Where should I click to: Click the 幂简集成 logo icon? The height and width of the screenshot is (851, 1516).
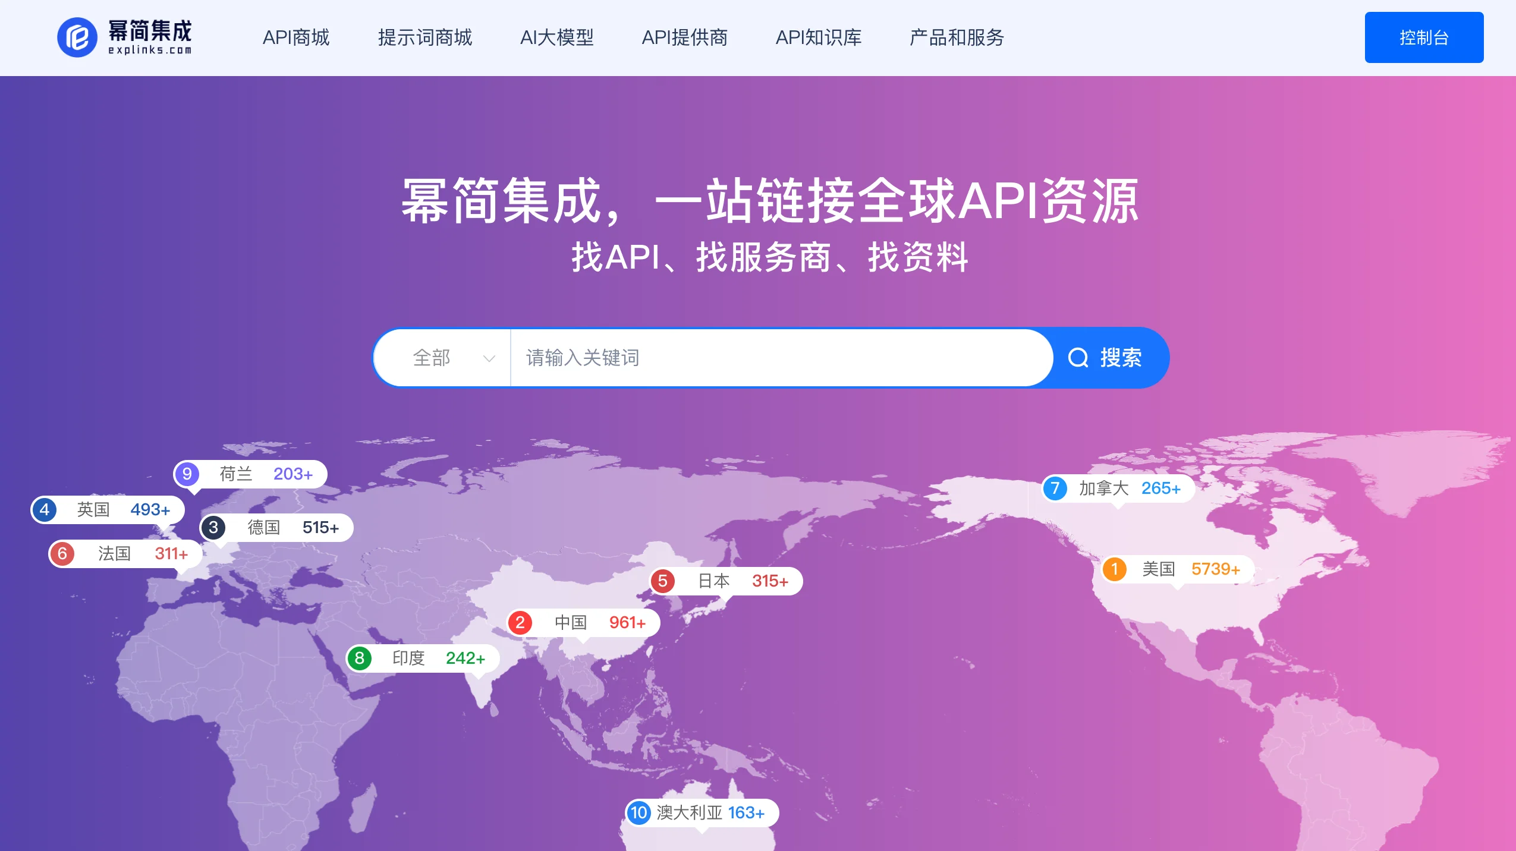[x=76, y=37]
